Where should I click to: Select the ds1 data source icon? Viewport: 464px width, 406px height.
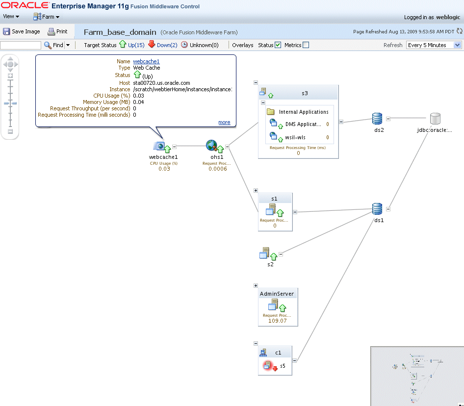click(x=377, y=209)
